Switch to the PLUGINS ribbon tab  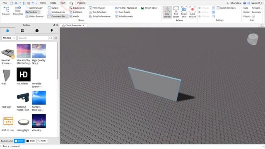(81, 3)
